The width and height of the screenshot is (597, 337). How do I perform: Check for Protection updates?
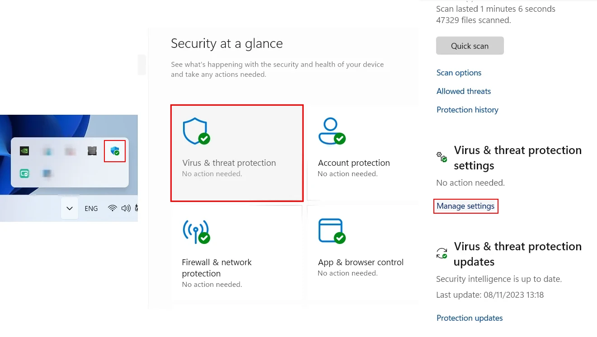[469, 318]
